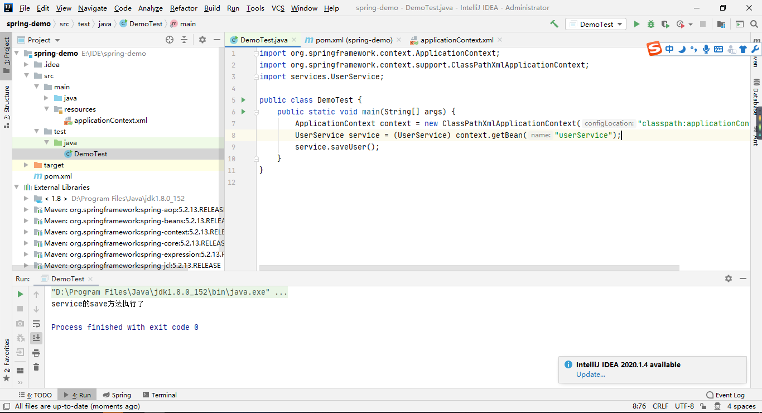
Task: Toggle Sogou full/half-width moon icon
Action: [x=682, y=49]
